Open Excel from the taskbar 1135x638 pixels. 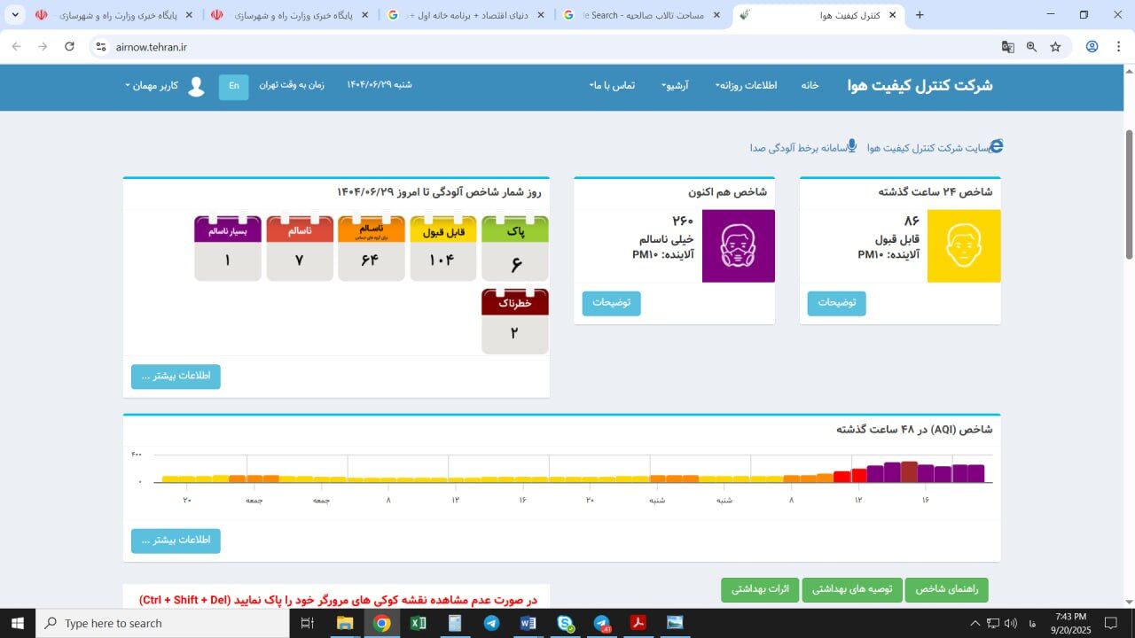point(419,623)
